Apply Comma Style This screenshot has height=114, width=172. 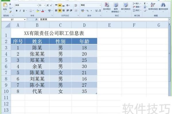click(x=91, y=11)
